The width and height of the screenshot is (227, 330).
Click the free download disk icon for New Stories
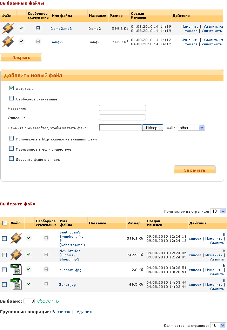[46, 254]
